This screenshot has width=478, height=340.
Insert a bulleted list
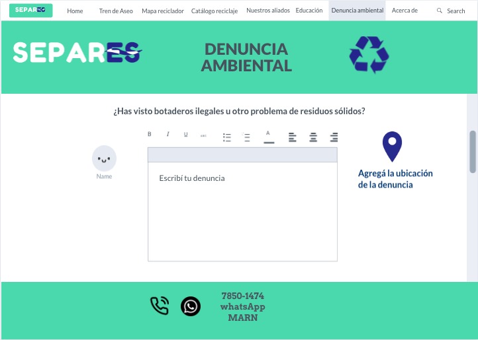pyautogui.click(x=227, y=137)
